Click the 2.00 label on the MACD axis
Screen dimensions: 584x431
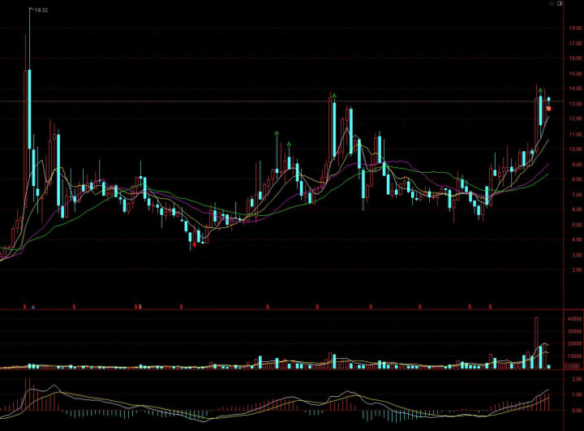pos(577,379)
